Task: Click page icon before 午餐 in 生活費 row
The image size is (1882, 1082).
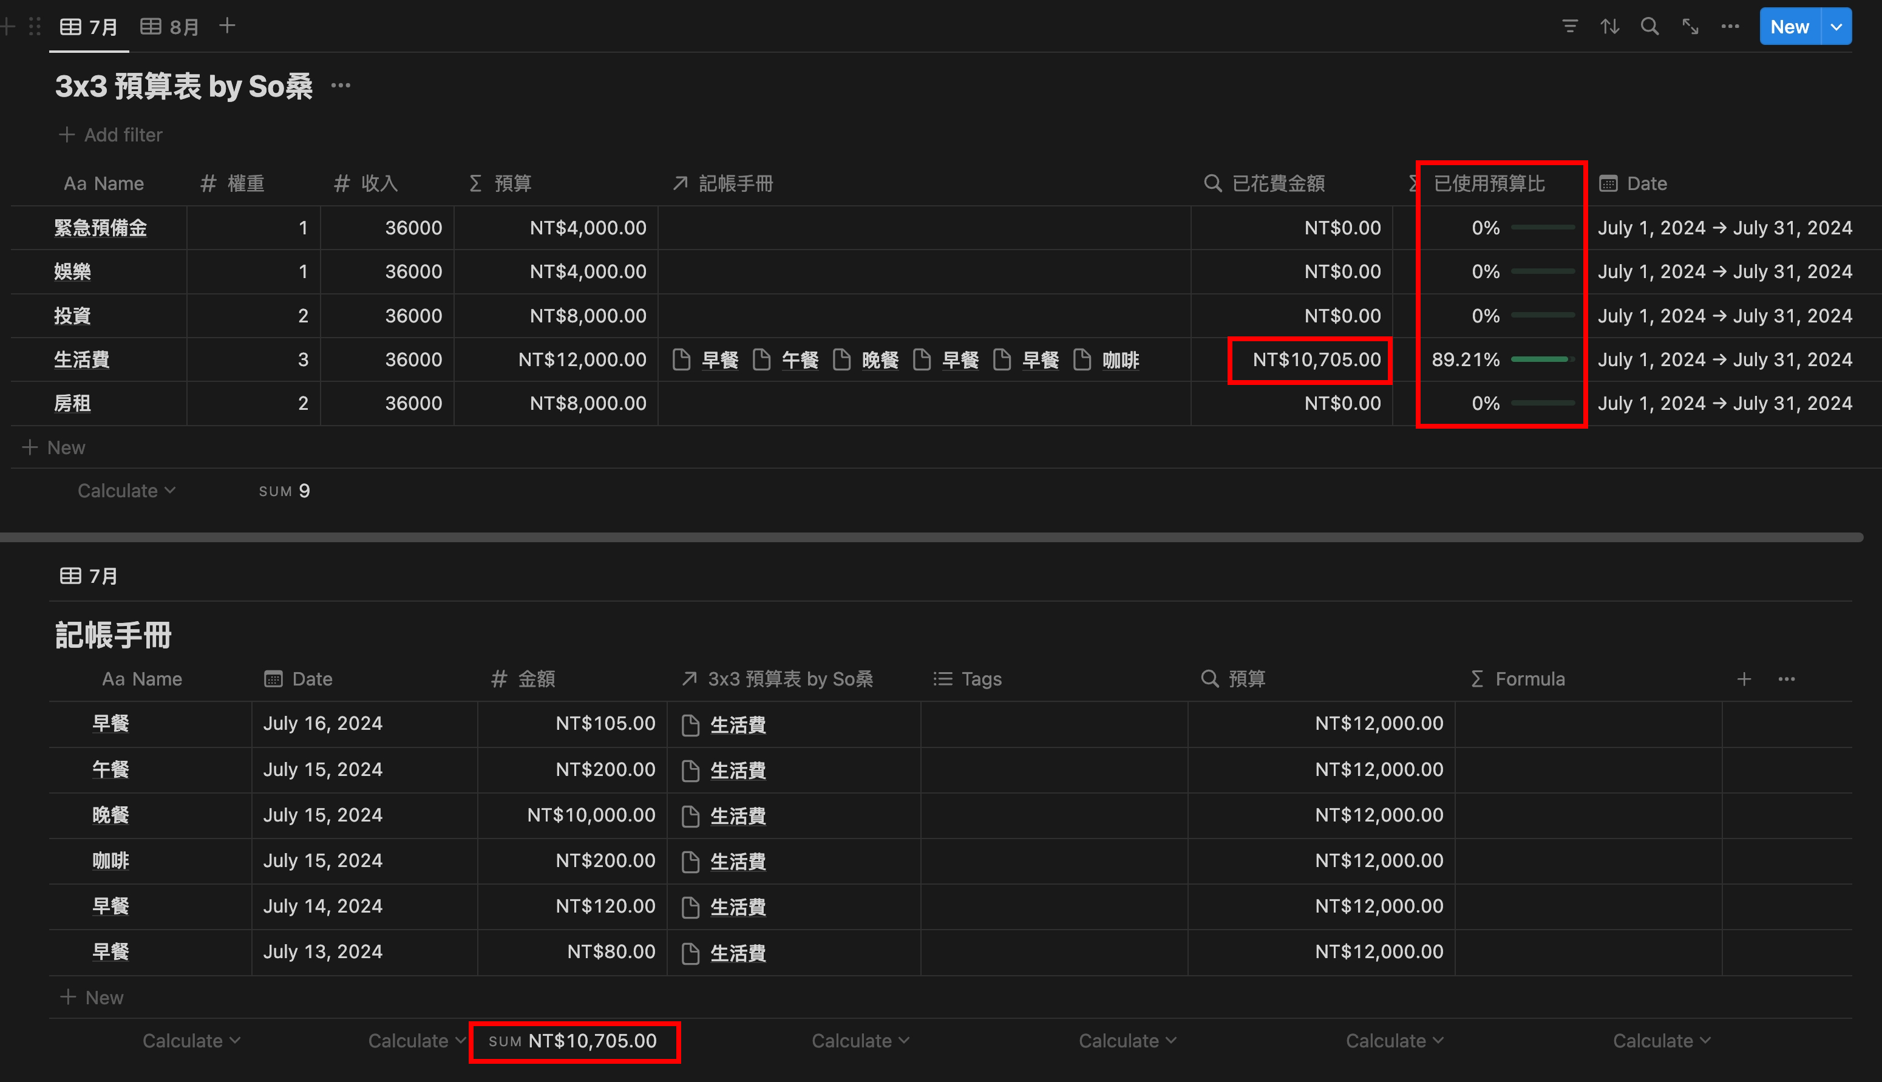Action: pyautogui.click(x=761, y=359)
